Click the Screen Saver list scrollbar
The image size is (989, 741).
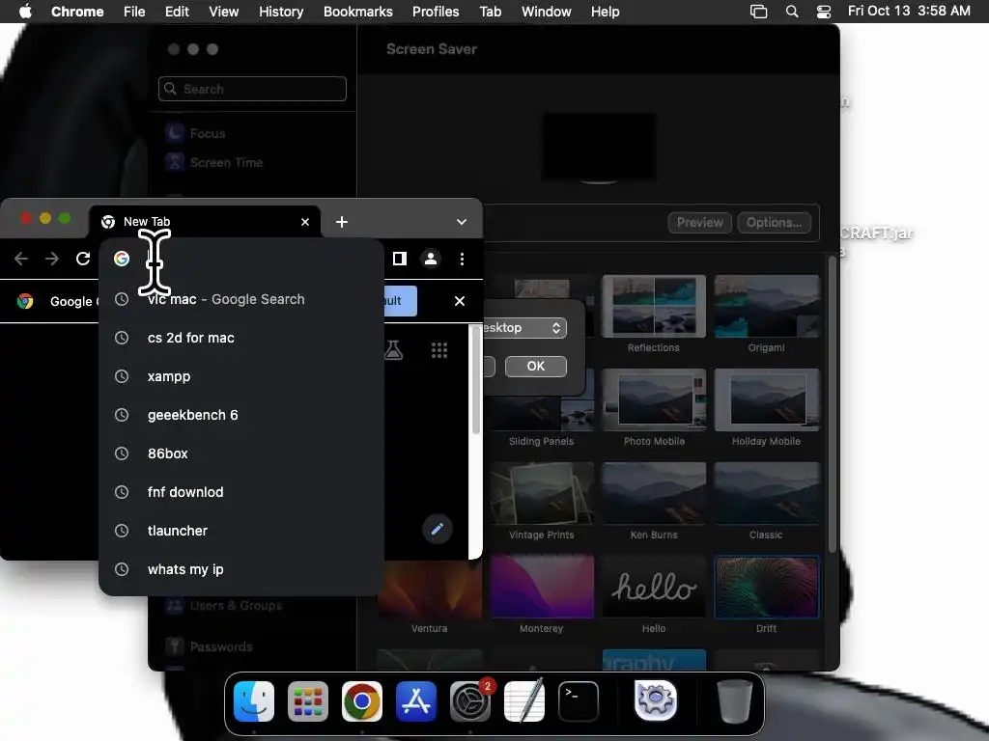(x=833, y=403)
